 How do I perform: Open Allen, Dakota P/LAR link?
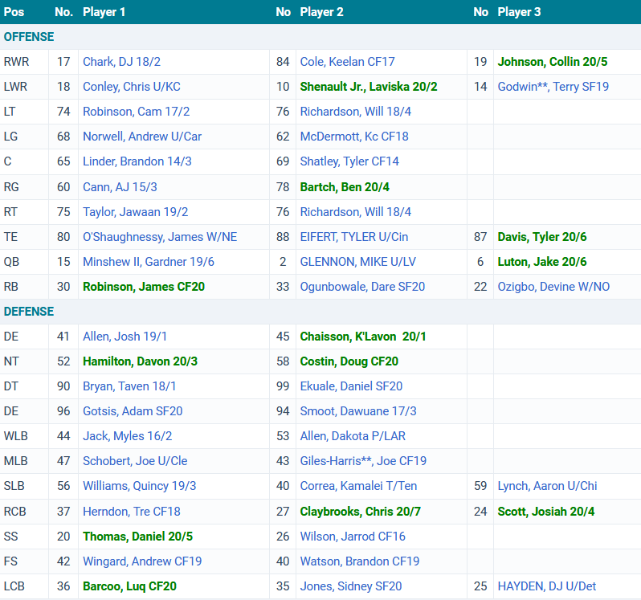pos(353,436)
